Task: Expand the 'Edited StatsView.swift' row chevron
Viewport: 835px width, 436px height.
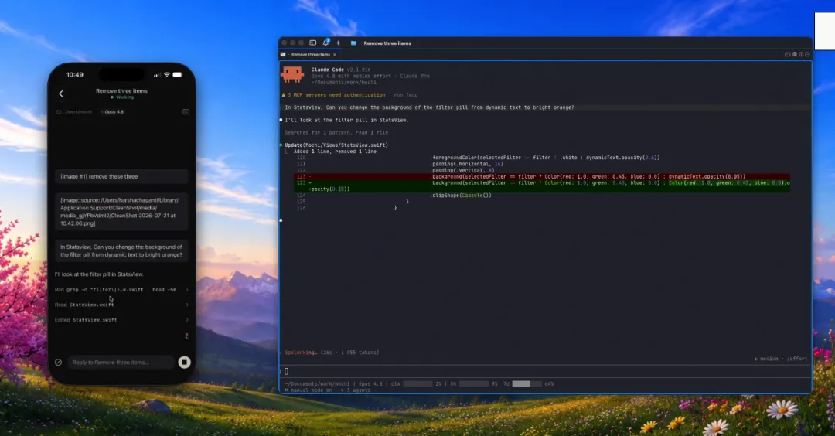Action: coord(187,320)
